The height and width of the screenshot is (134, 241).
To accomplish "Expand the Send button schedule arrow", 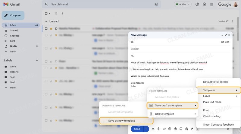I will pos(146,129).
